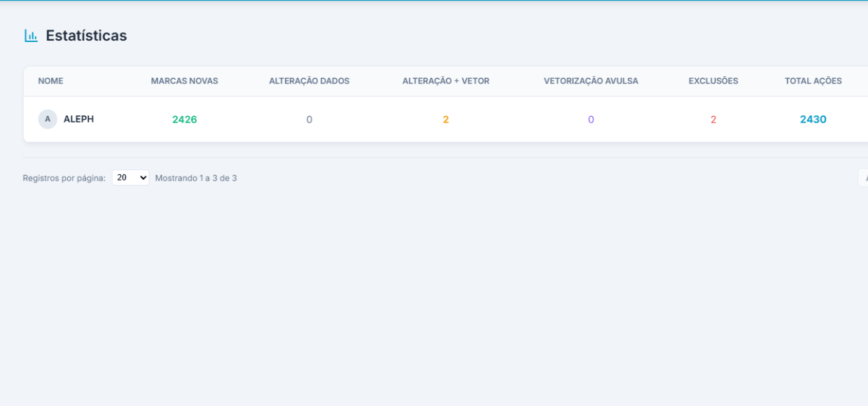This screenshot has width=868, height=406.
Task: Click the VETORIZAÇÃO AVULSA column header
Action: pyautogui.click(x=591, y=81)
